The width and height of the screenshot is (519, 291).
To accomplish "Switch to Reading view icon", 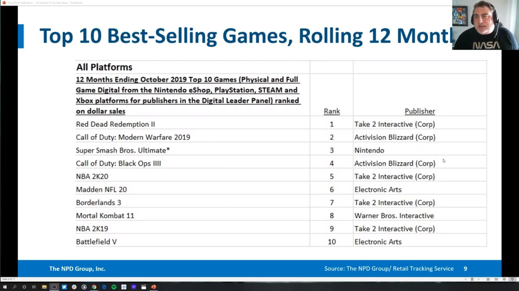I will pos(504,279).
